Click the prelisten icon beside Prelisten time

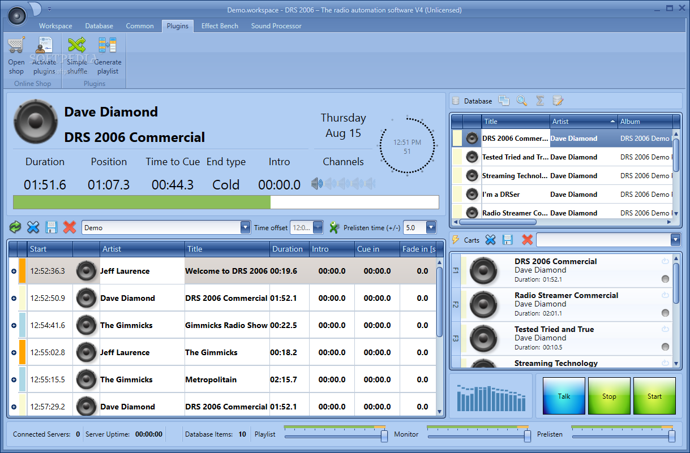coord(334,227)
